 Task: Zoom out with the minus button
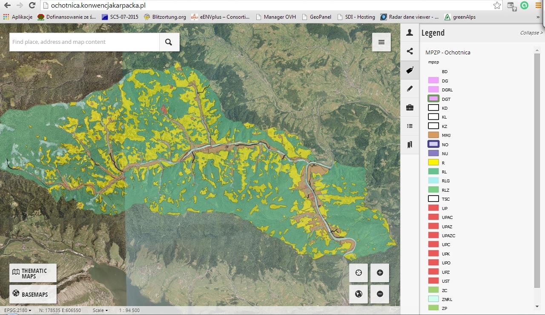pyautogui.click(x=380, y=294)
